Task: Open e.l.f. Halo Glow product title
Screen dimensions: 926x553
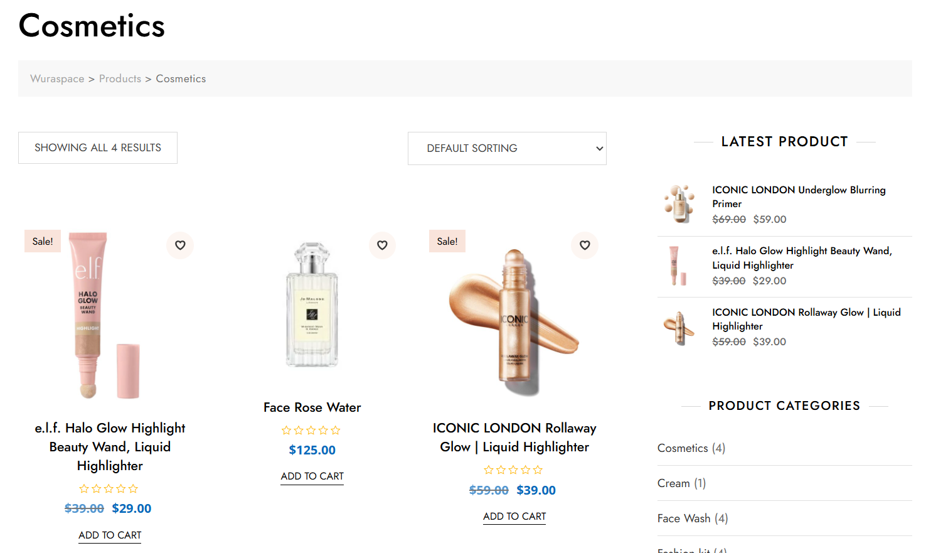Action: tap(110, 447)
